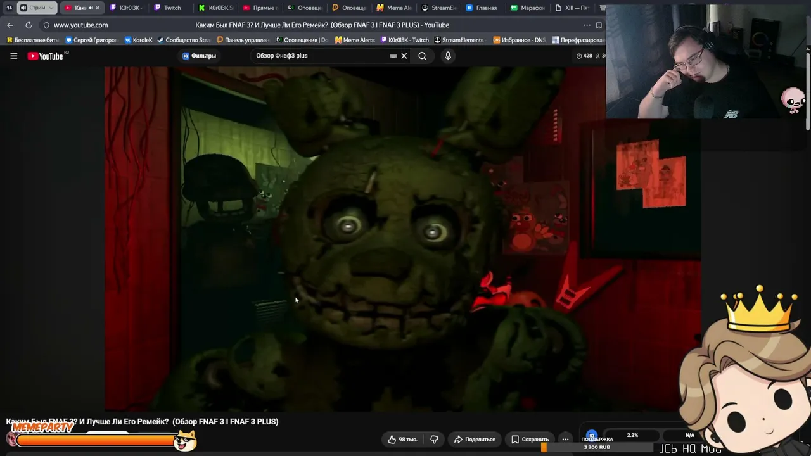The image size is (811, 456).
Task: Like the video (98 тыс.)
Action: point(402,439)
